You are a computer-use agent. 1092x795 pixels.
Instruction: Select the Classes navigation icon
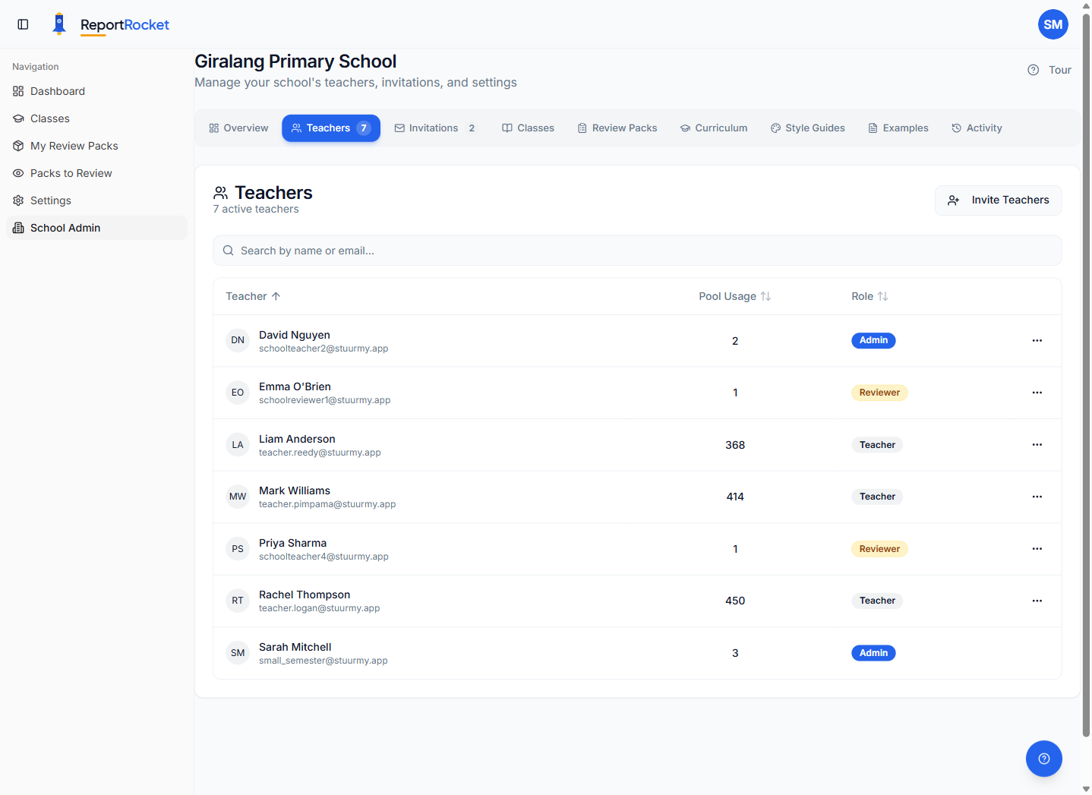pos(17,118)
